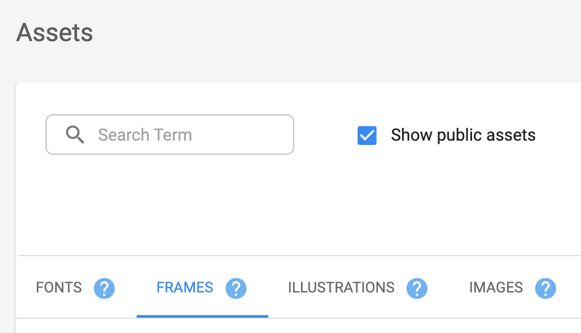Click the 'Show public assets' label text
The height and width of the screenshot is (333, 581).
pos(463,135)
